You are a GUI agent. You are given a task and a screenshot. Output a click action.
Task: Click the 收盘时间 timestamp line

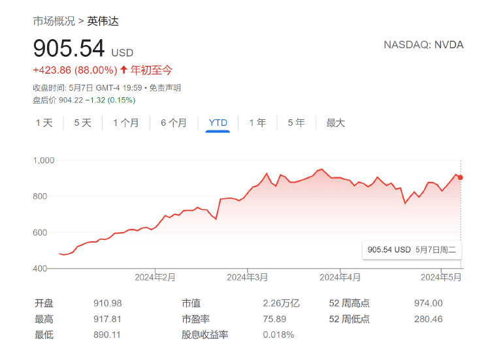point(88,88)
